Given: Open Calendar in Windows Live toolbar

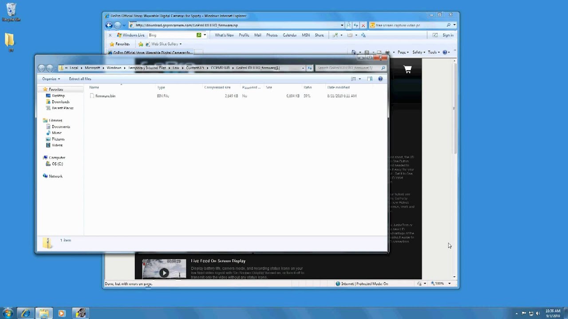Looking at the screenshot, I should pos(289,35).
